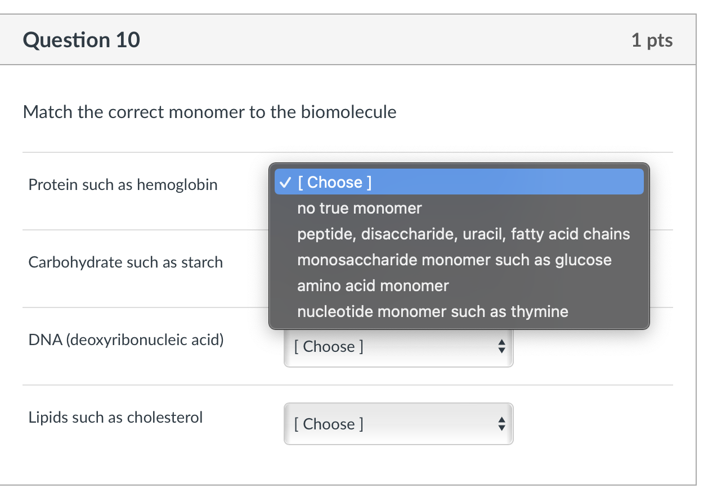Select the 'amino acid monomer' option
708x489 pixels.
tap(373, 286)
